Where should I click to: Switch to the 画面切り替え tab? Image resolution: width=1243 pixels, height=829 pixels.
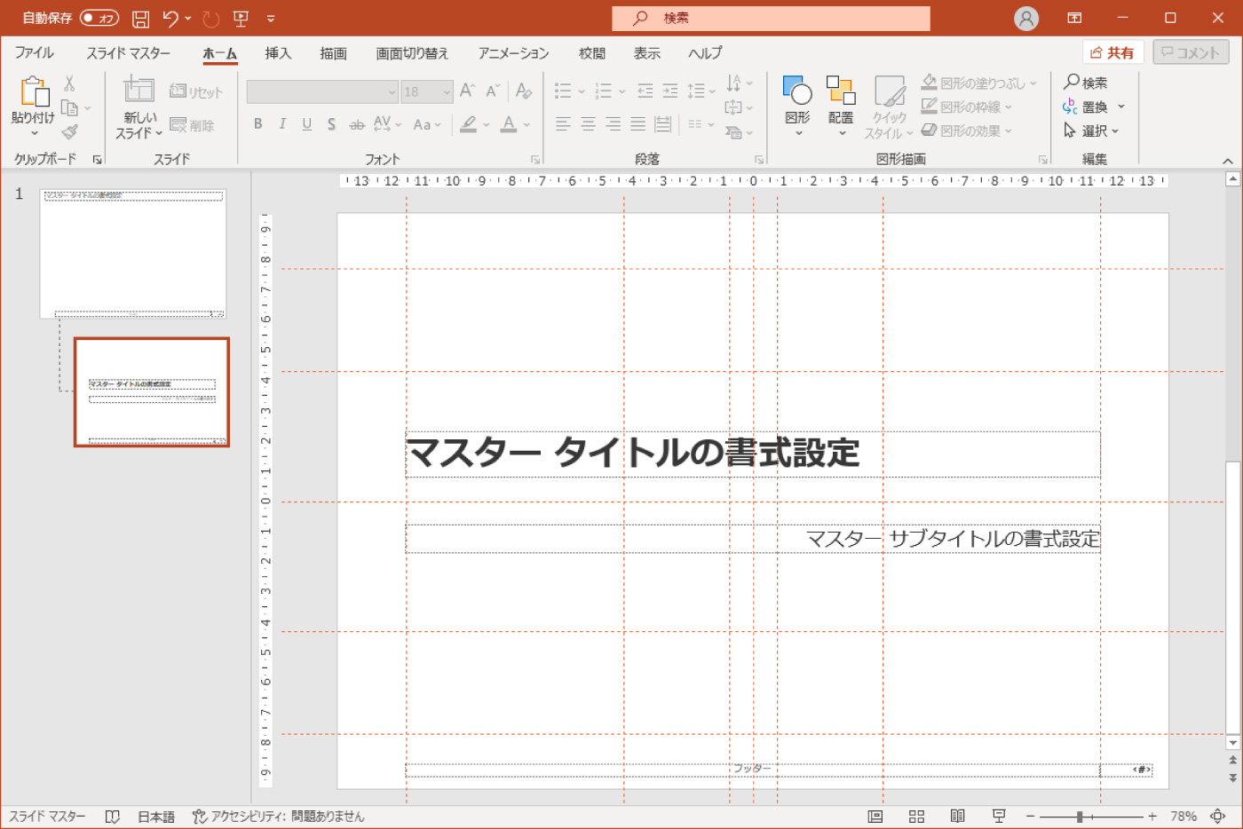click(x=412, y=53)
